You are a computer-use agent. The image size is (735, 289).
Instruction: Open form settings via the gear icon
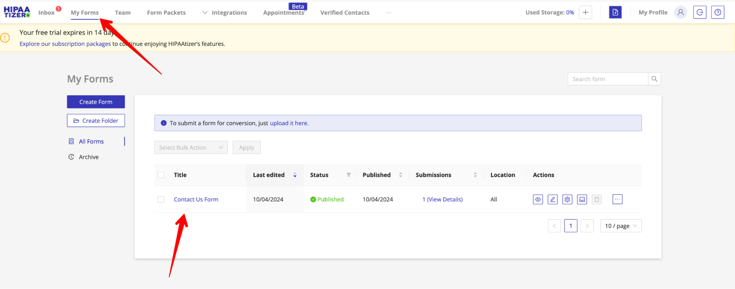[567, 199]
